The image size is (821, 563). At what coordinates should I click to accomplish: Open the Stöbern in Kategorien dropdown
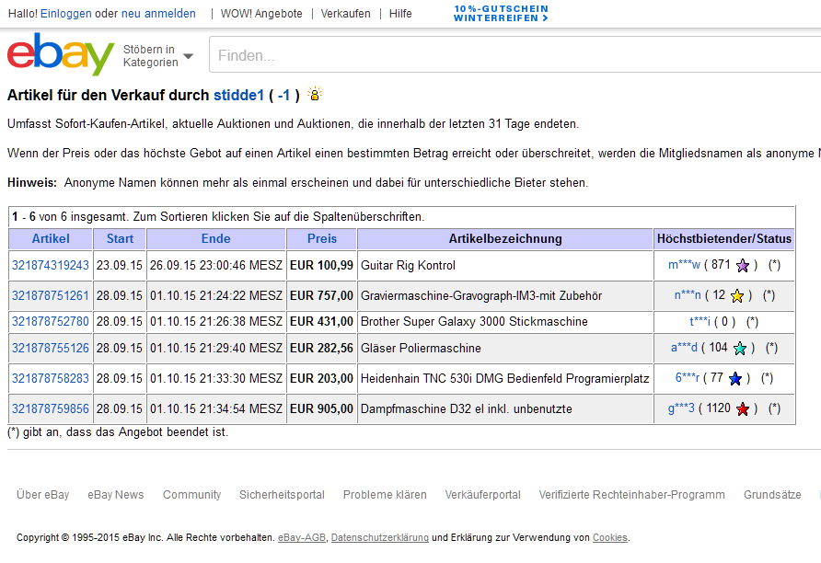(x=158, y=56)
